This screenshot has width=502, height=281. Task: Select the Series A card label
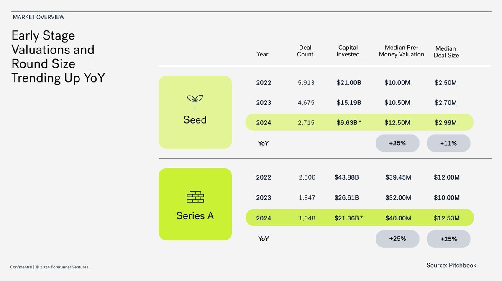coord(195,216)
